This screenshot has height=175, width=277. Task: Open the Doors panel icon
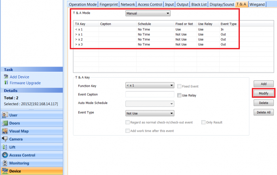pos(5,123)
